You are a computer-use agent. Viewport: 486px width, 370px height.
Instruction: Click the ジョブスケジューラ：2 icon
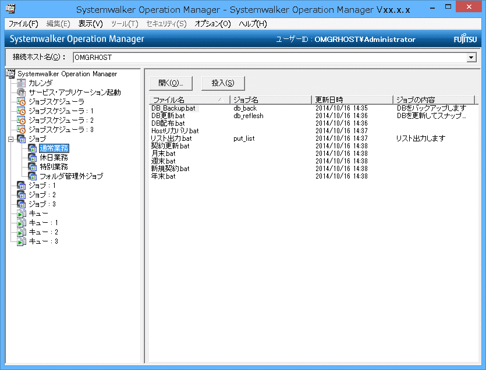22,120
